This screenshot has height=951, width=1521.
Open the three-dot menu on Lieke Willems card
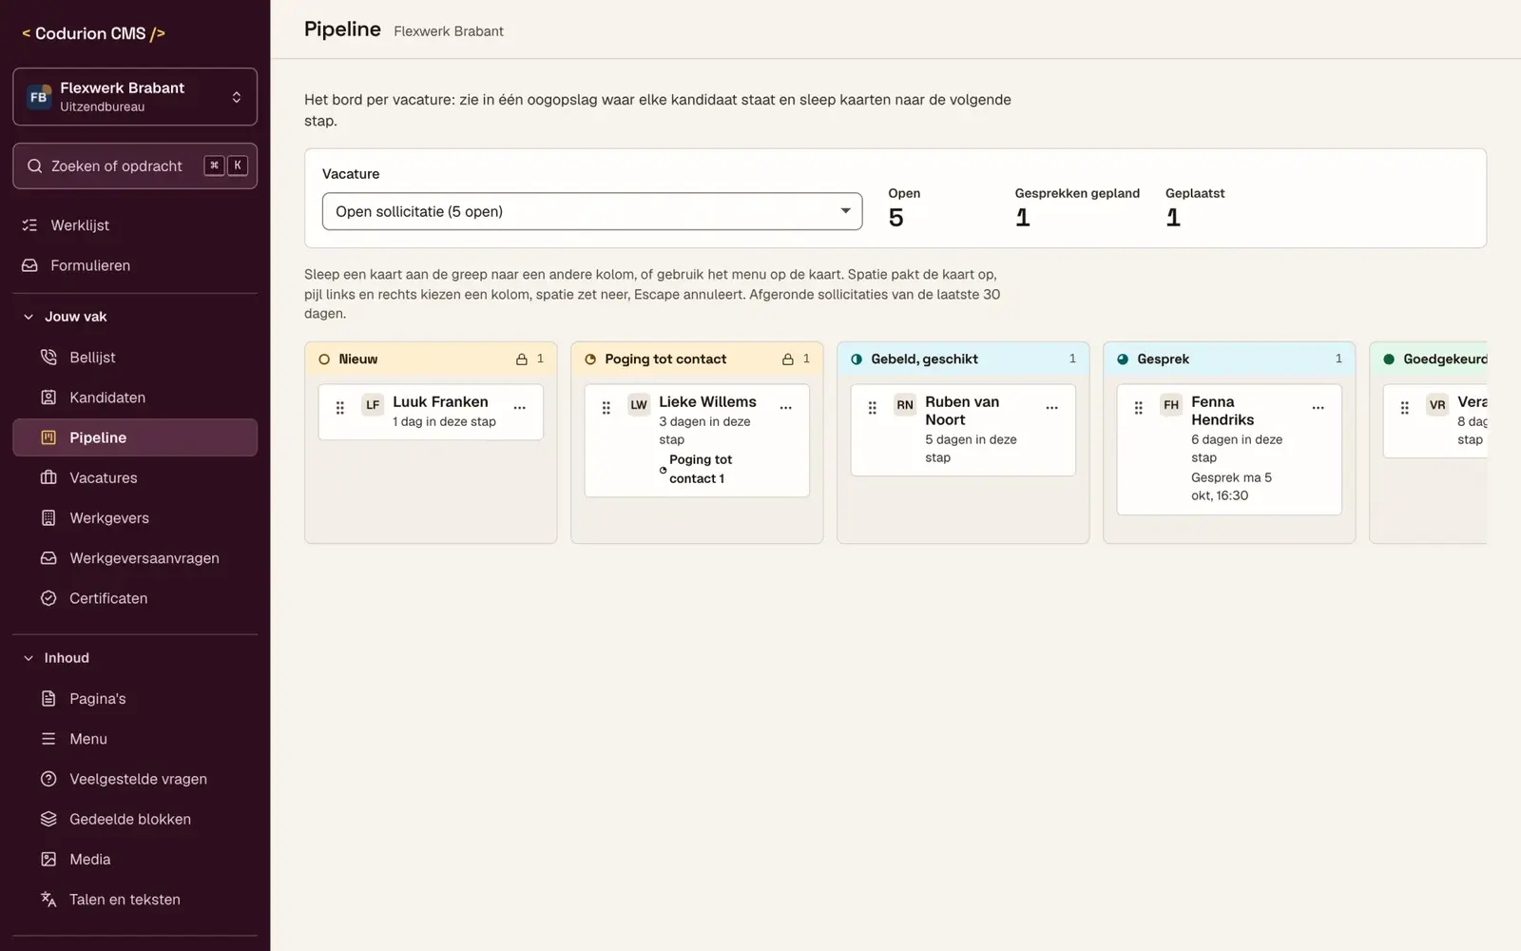pos(785,407)
